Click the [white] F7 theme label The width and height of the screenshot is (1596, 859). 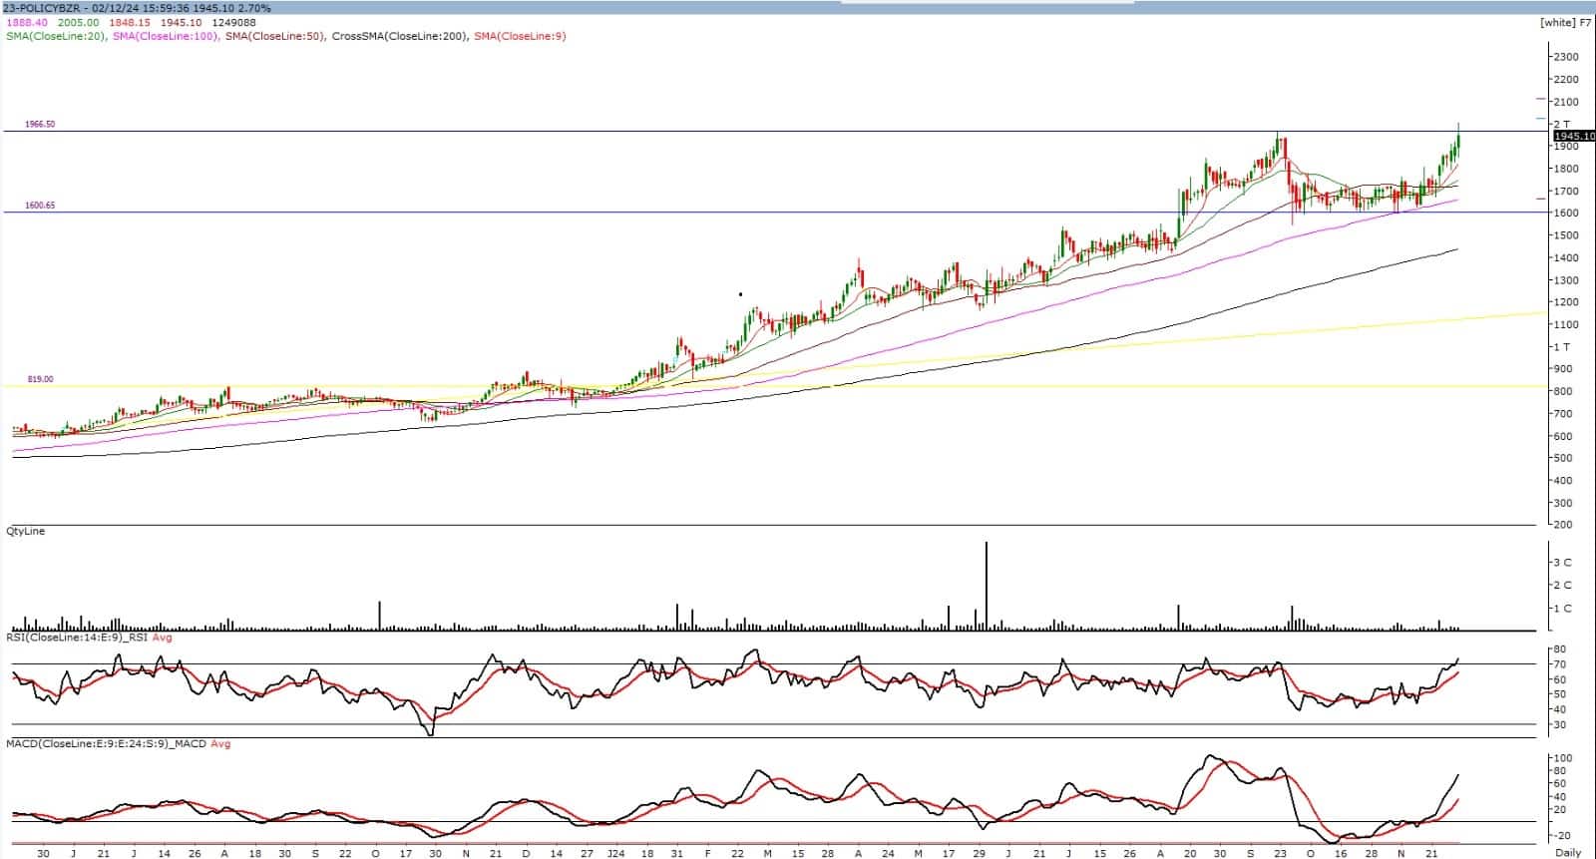tap(1566, 22)
